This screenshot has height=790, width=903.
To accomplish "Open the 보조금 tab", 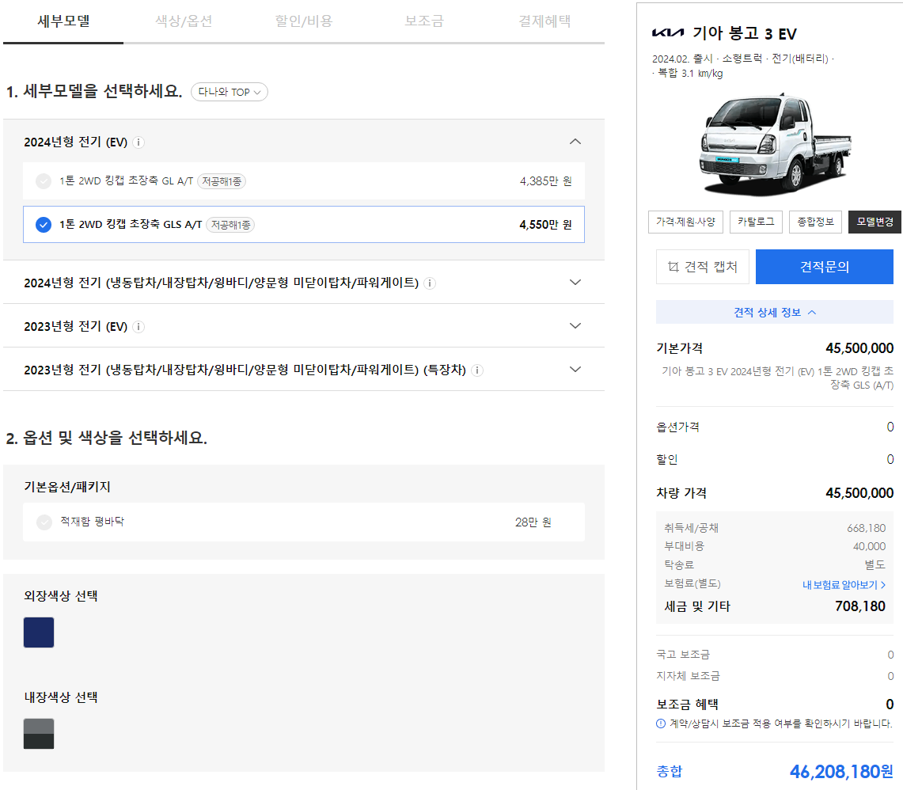I will click(424, 21).
